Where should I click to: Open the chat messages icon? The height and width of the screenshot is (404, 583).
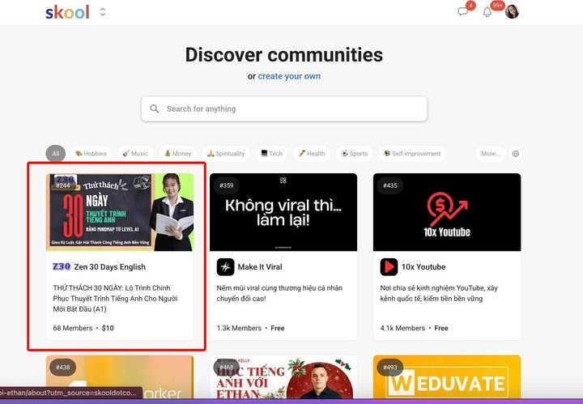(463, 11)
